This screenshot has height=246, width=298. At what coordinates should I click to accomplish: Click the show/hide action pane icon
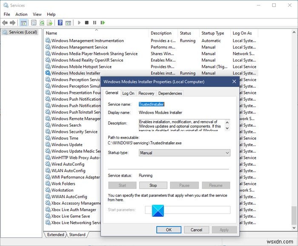click(68, 23)
